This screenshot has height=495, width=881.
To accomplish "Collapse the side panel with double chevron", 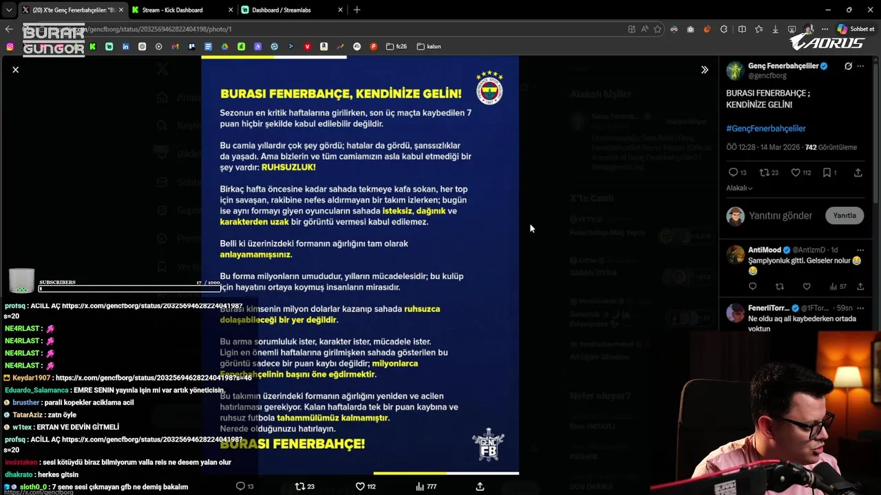I will click(x=704, y=69).
